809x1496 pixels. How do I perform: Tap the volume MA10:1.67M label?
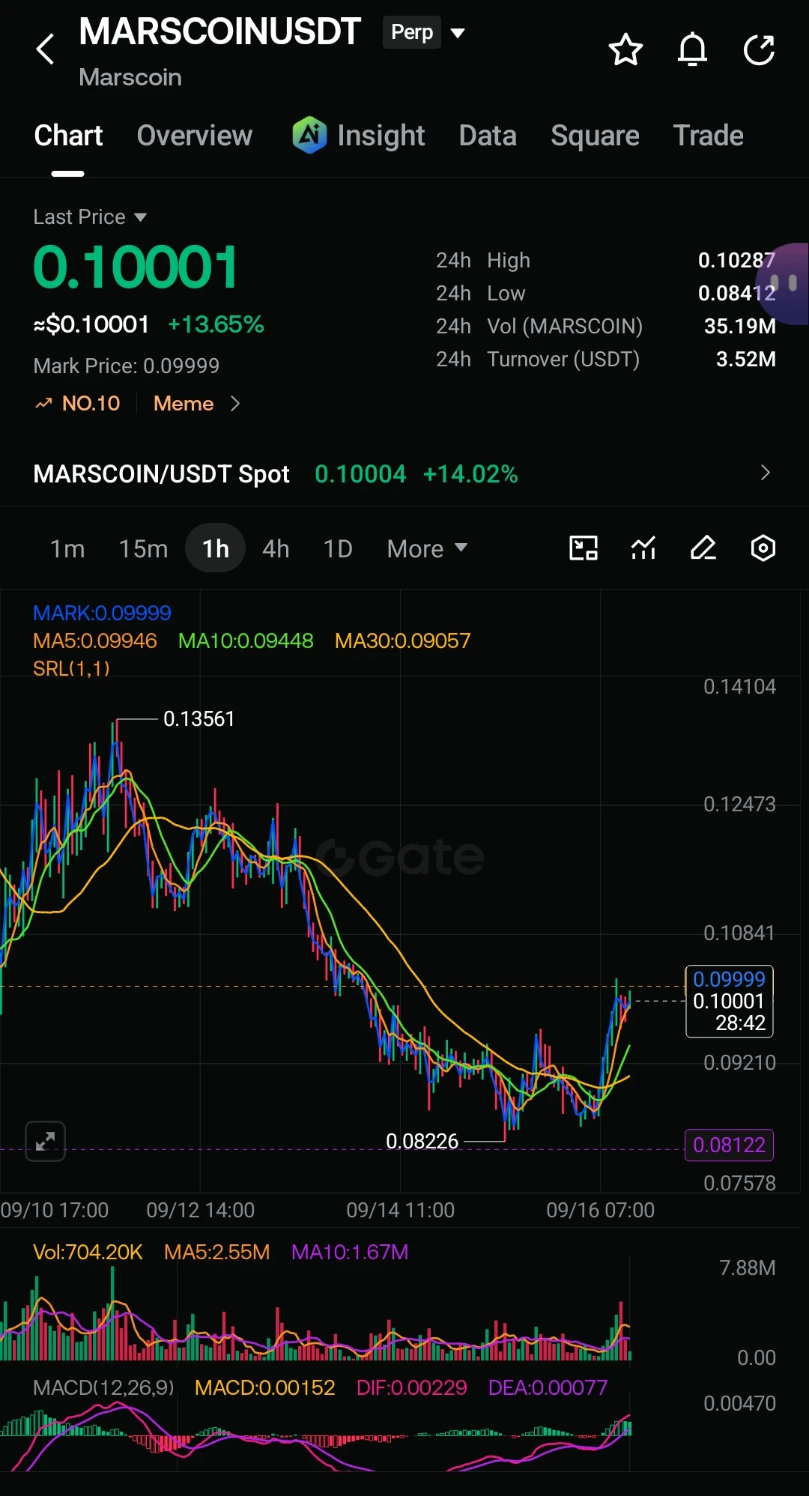(350, 1252)
